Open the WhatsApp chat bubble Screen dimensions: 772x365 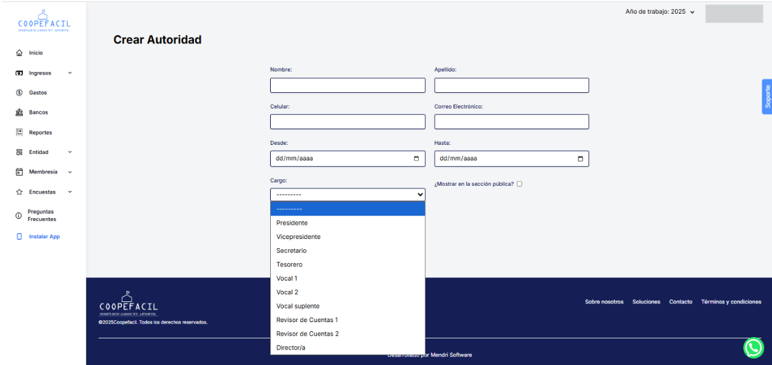[x=753, y=348]
